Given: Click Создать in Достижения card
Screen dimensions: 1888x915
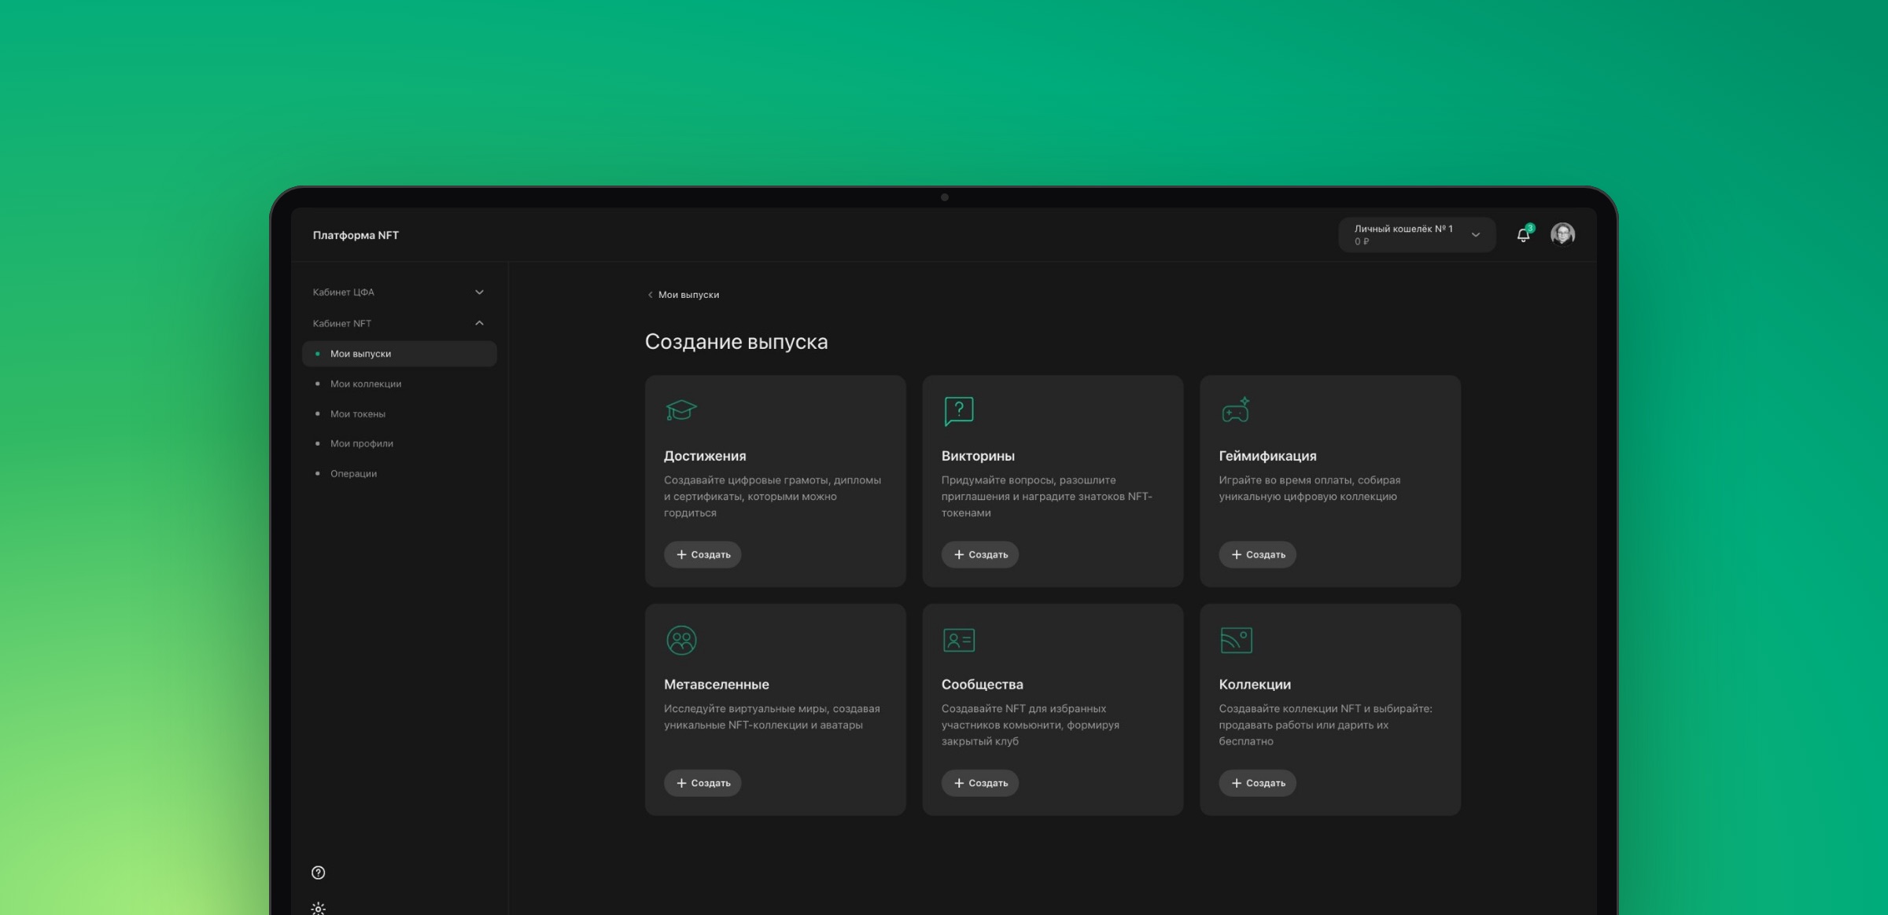Looking at the screenshot, I should [x=702, y=554].
